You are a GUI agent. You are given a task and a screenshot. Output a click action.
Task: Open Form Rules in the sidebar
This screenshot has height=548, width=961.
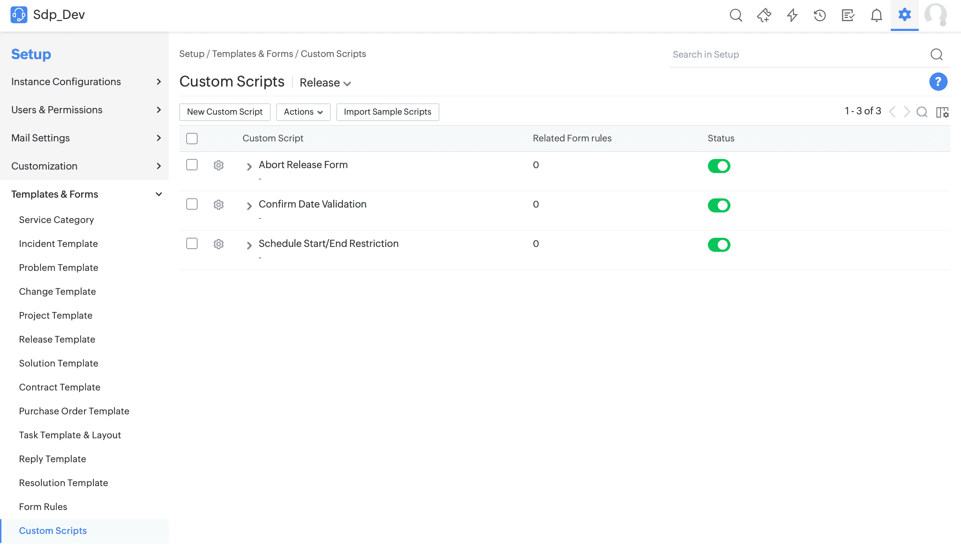[43, 506]
